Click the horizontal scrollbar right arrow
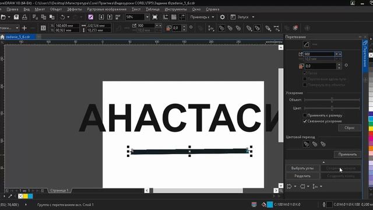The width and height of the screenshot is (373, 210). tap(276, 191)
